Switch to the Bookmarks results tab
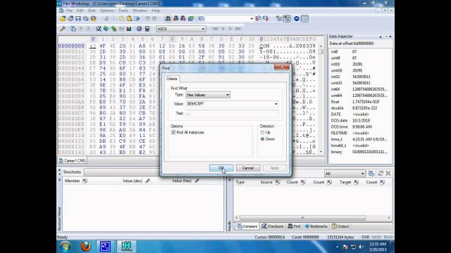The image size is (451, 253). [x=316, y=226]
